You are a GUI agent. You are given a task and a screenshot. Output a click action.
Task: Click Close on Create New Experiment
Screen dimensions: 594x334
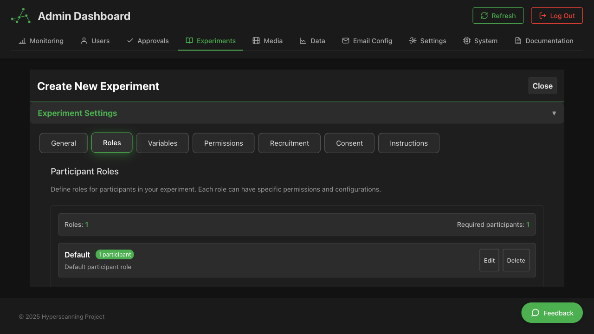click(x=542, y=85)
